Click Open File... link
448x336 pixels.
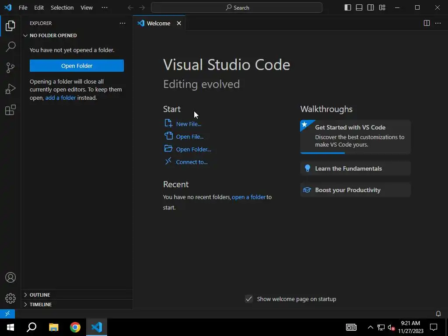[x=190, y=136]
